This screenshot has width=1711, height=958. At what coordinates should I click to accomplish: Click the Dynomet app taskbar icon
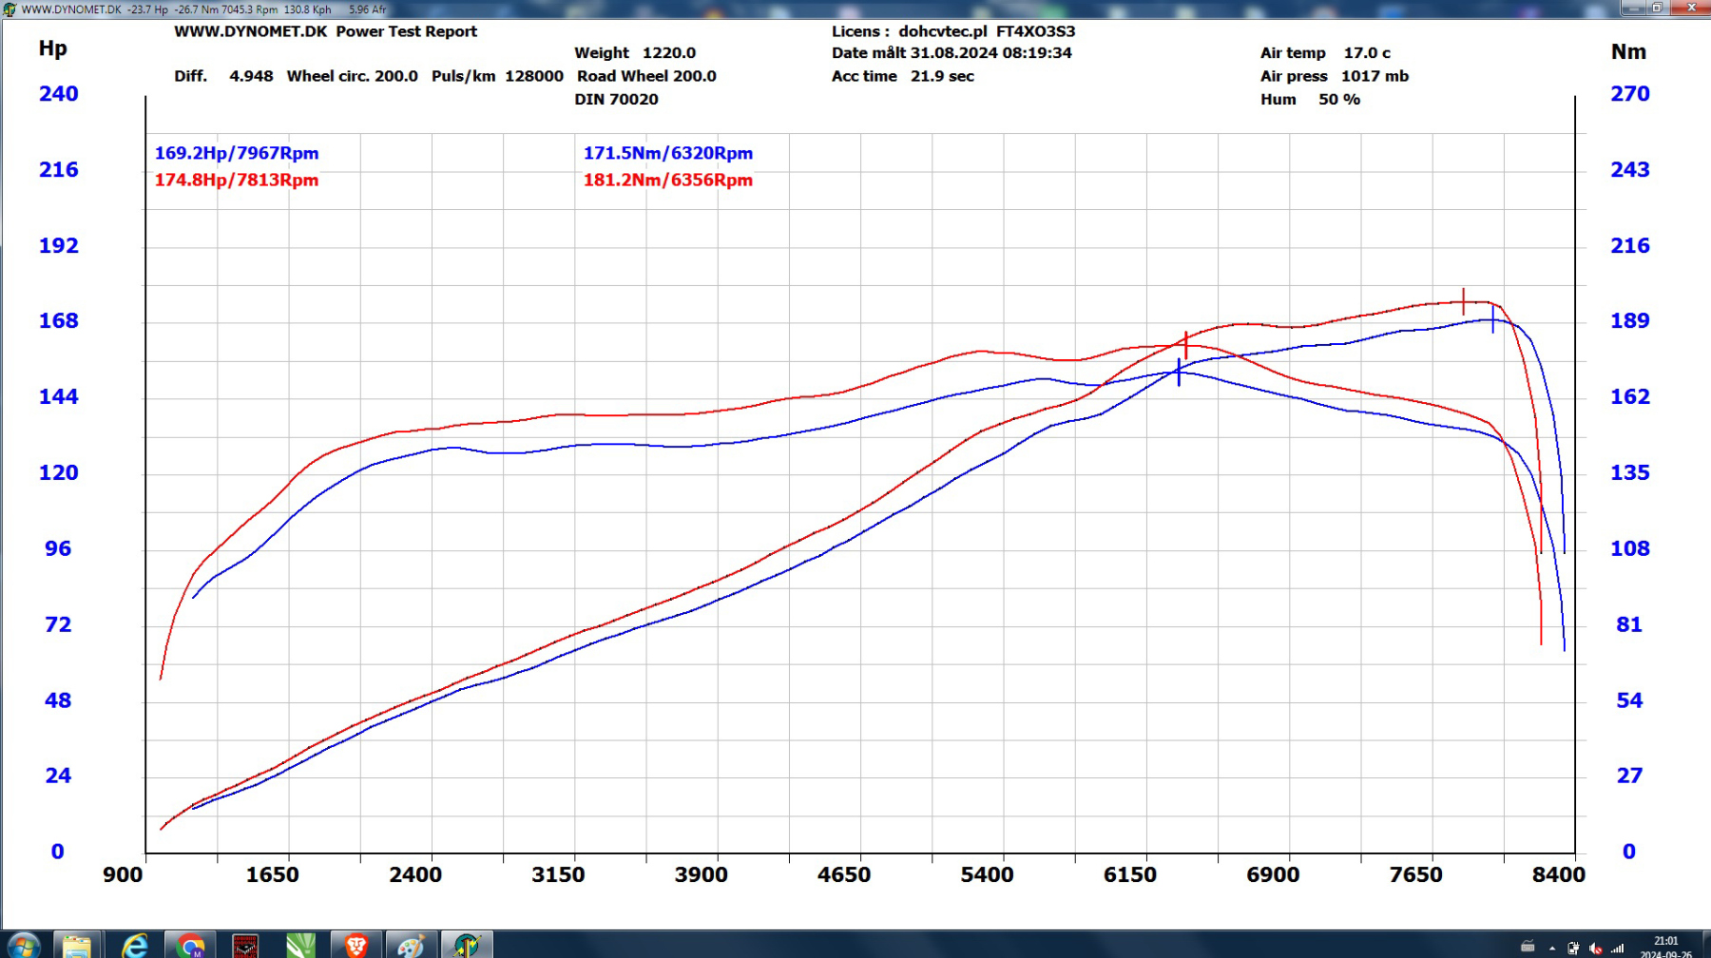[x=467, y=946]
